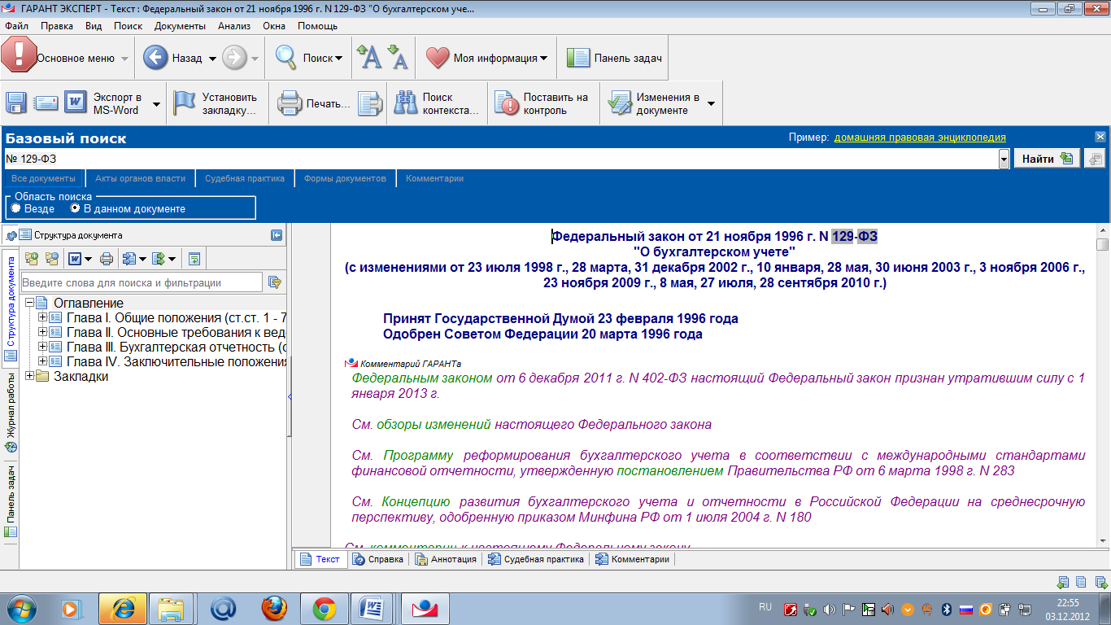Expand Глава IV. Заключительные положения
Viewport: 1111px width, 625px height.
point(43,361)
